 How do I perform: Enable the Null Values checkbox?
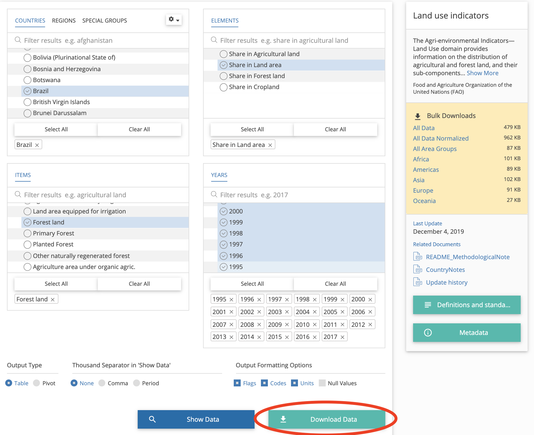(x=322, y=383)
